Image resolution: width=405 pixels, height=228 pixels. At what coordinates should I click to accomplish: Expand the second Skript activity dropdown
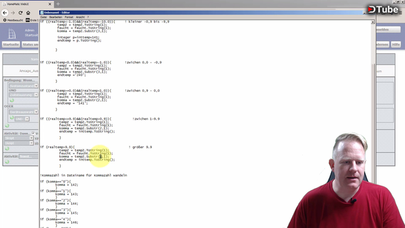pyautogui.click(x=31, y=143)
